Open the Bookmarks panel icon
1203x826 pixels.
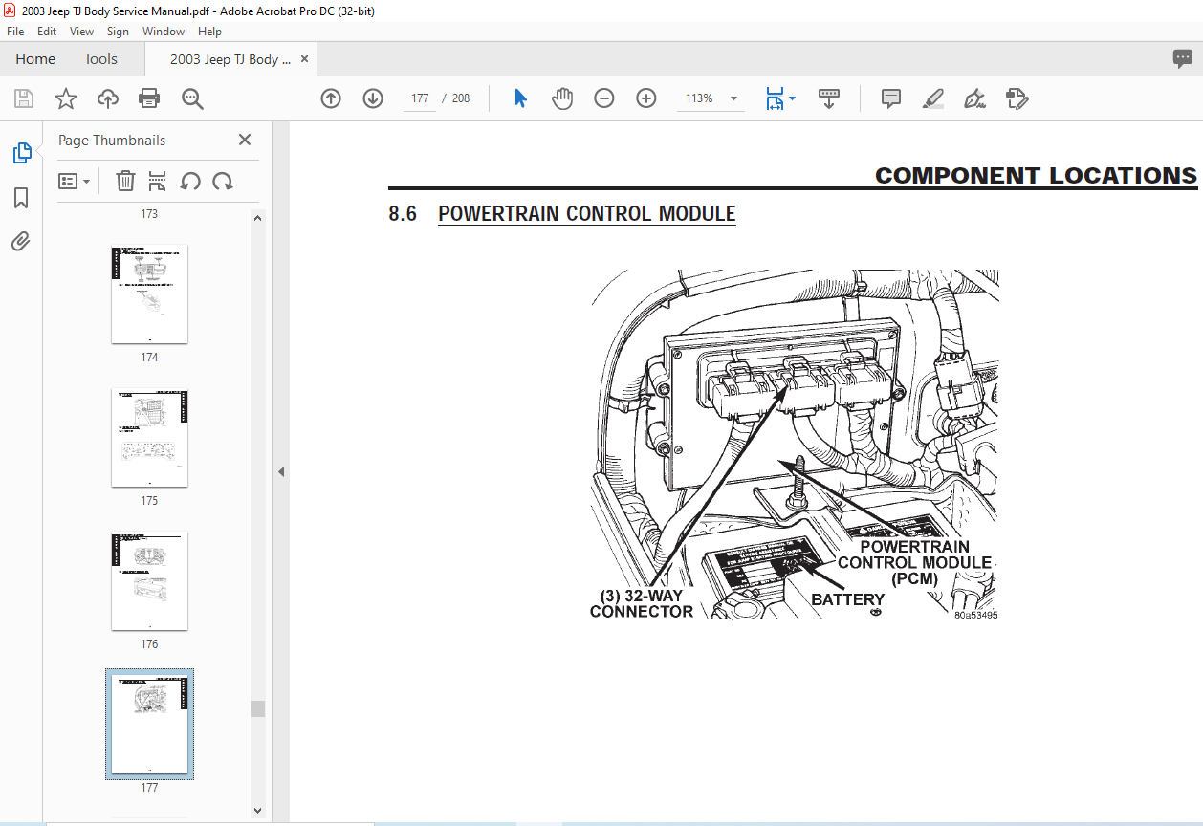point(21,198)
